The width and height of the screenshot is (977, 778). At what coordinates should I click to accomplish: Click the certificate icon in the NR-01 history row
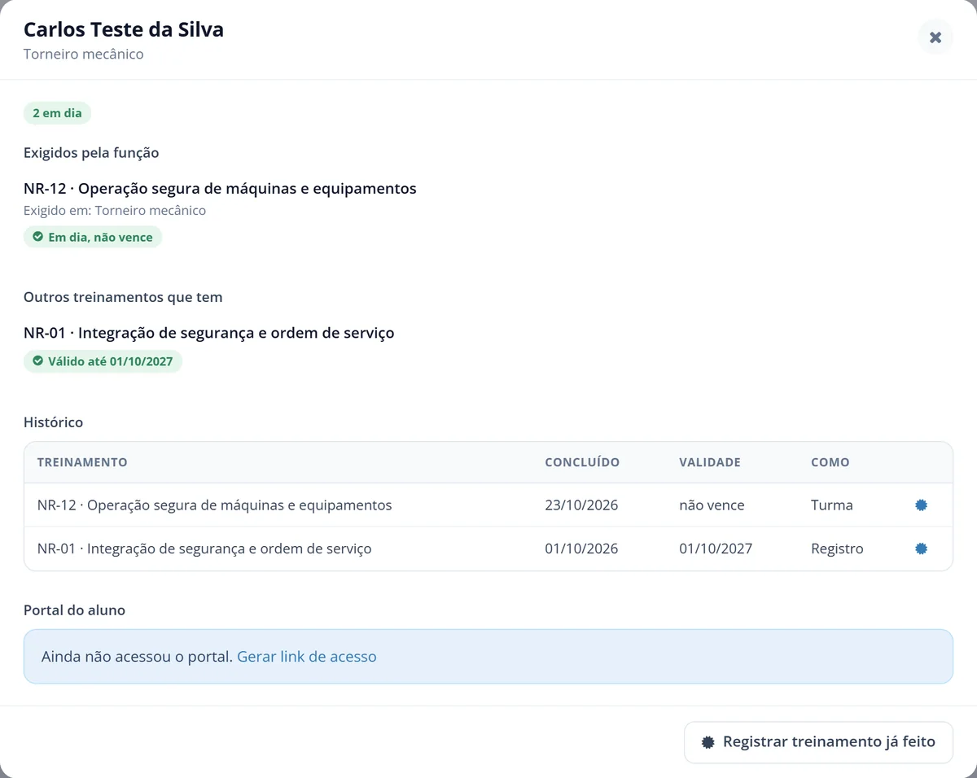click(x=921, y=549)
